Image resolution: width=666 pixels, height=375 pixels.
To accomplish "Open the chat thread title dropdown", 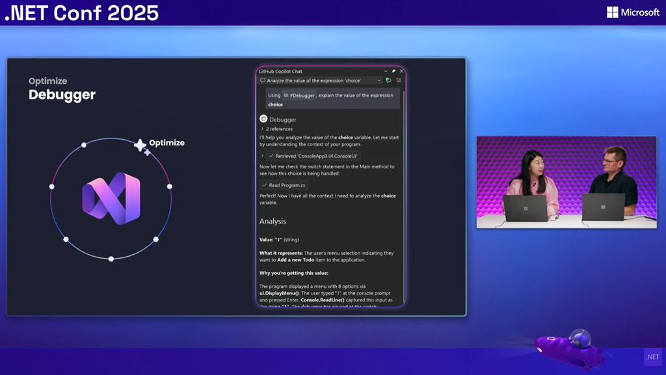I will (379, 81).
